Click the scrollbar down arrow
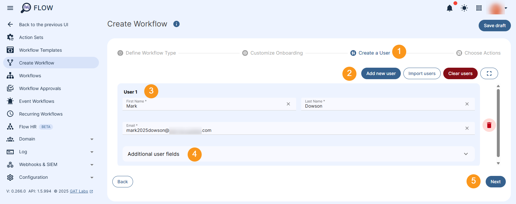Viewport: 516px width, 204px height. 498,163
